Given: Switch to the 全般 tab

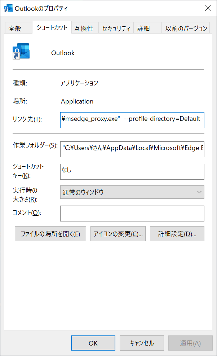Looking at the screenshot, I should pyautogui.click(x=18, y=28).
